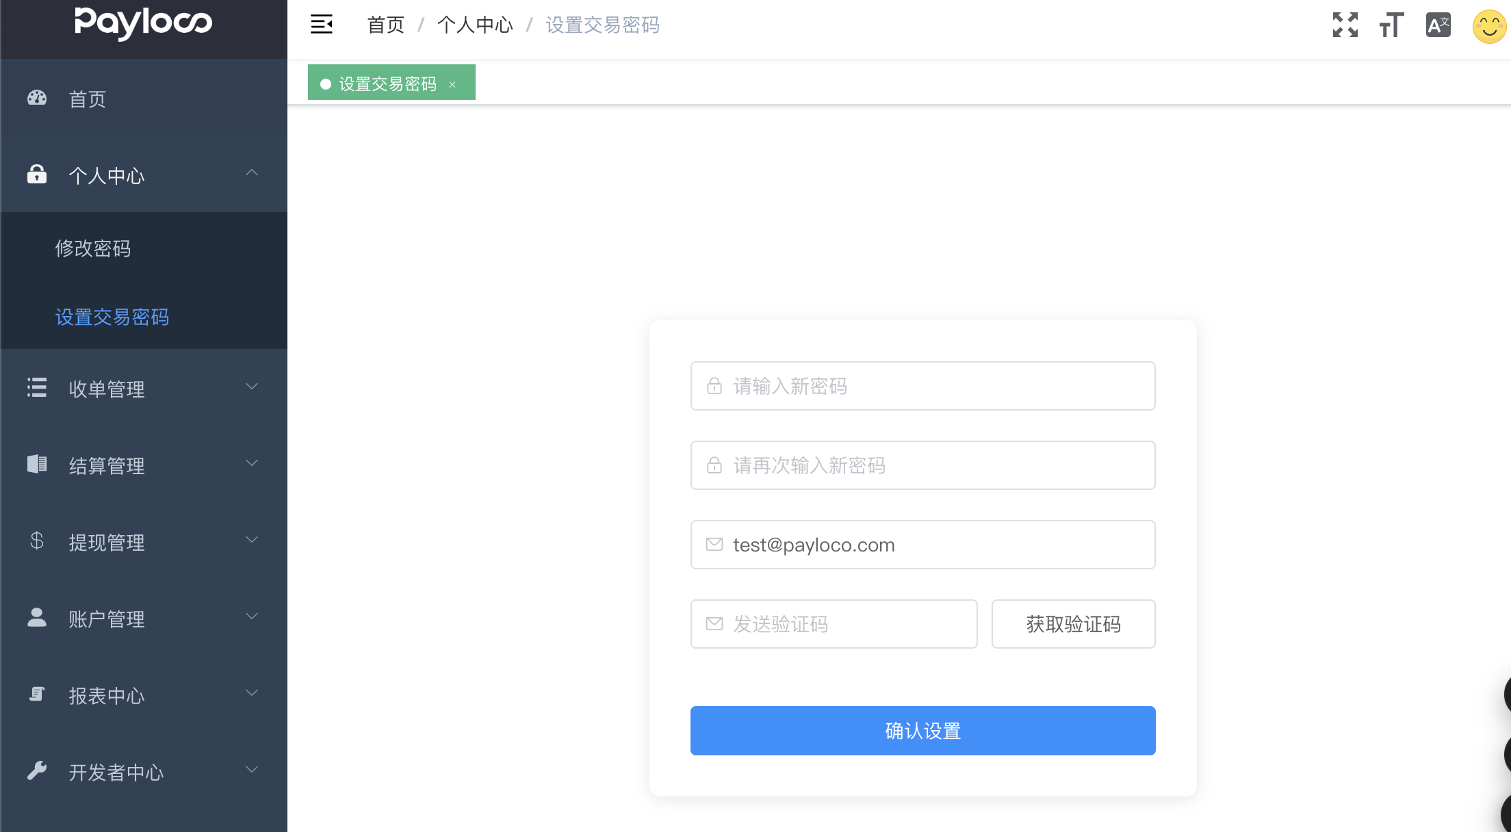Click 设置交易密码 breadcrumb text
Image resolution: width=1511 pixels, height=832 pixels.
[603, 25]
